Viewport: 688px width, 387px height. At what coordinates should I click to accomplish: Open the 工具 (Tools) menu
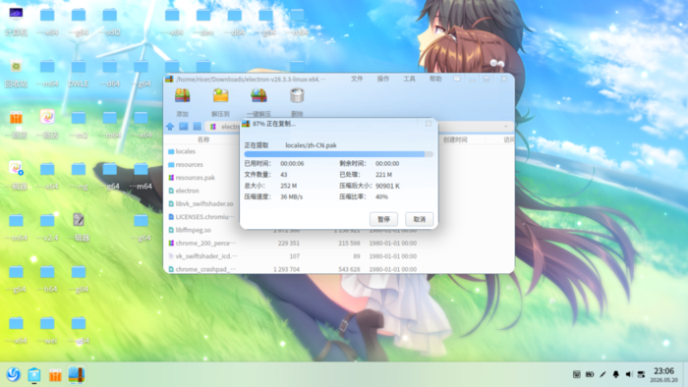(x=410, y=79)
